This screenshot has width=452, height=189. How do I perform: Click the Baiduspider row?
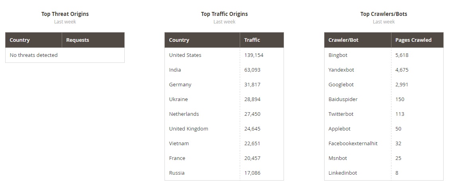343,99
